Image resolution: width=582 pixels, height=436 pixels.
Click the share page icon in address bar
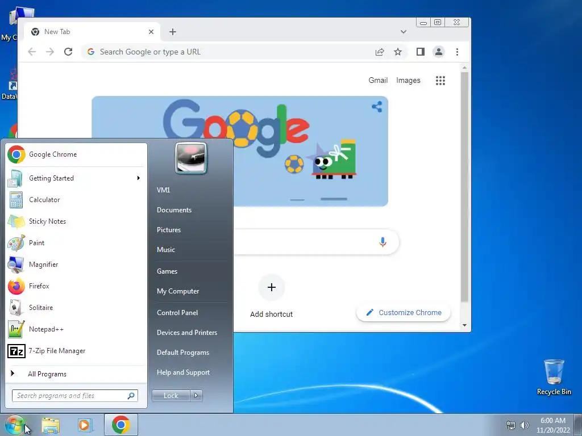coord(380,52)
